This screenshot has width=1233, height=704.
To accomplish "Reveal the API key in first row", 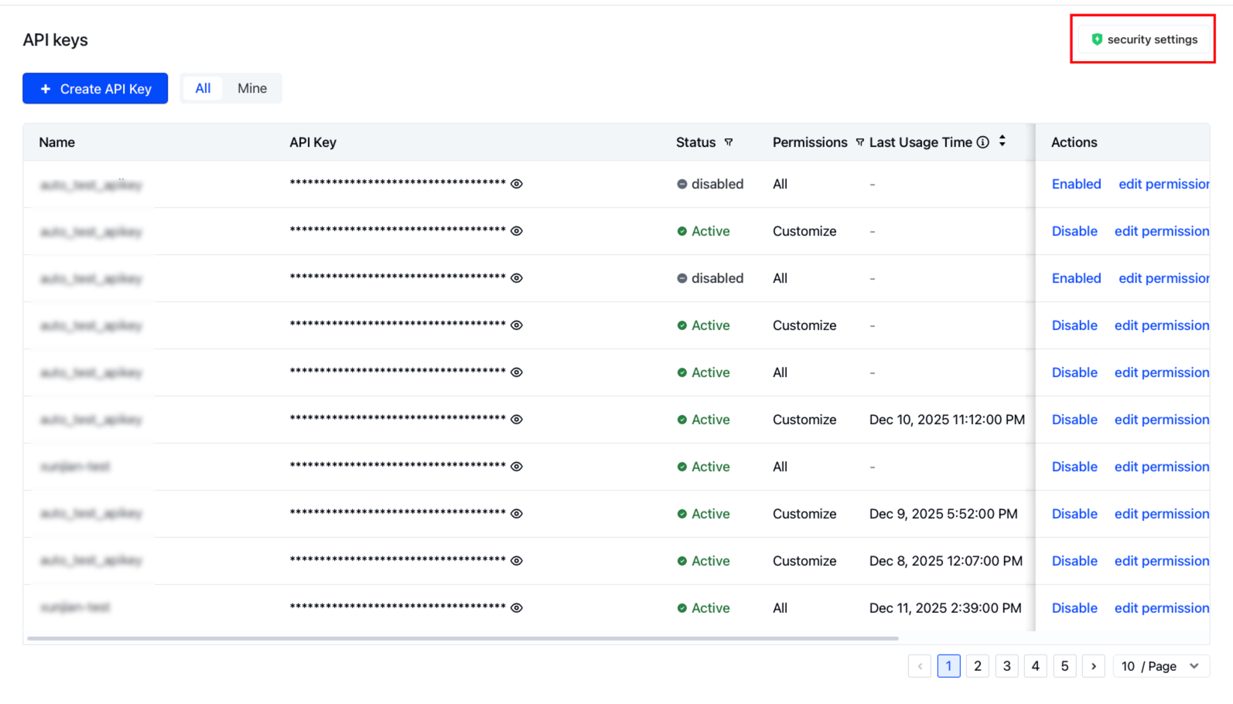I will coord(517,184).
